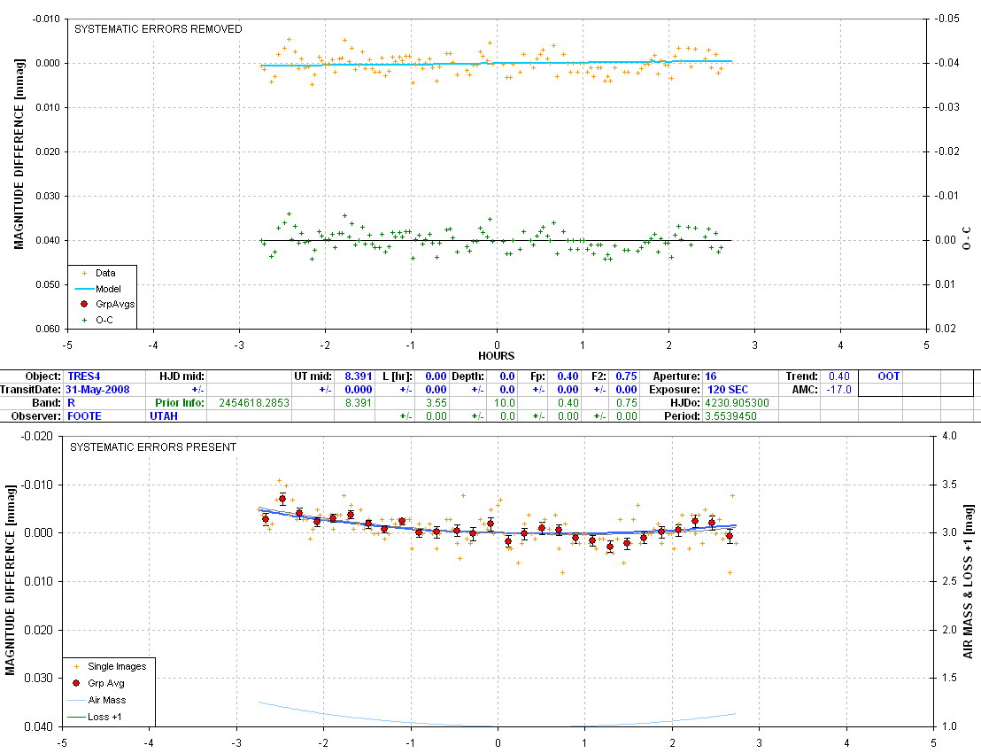
Task: Click the Period value 3.5539450
Action: (x=730, y=415)
